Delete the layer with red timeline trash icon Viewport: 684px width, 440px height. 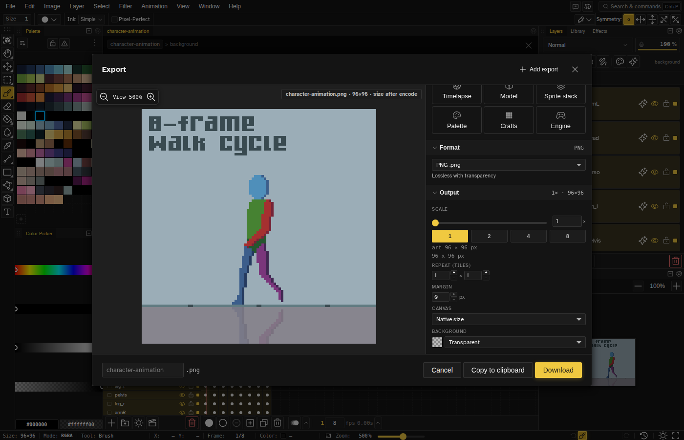point(192,423)
